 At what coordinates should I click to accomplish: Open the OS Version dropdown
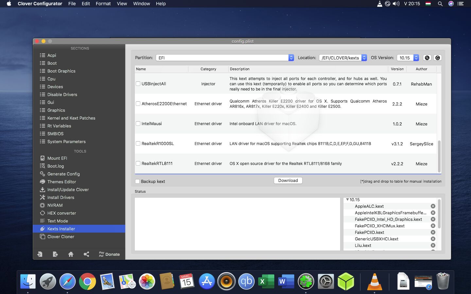408,57
